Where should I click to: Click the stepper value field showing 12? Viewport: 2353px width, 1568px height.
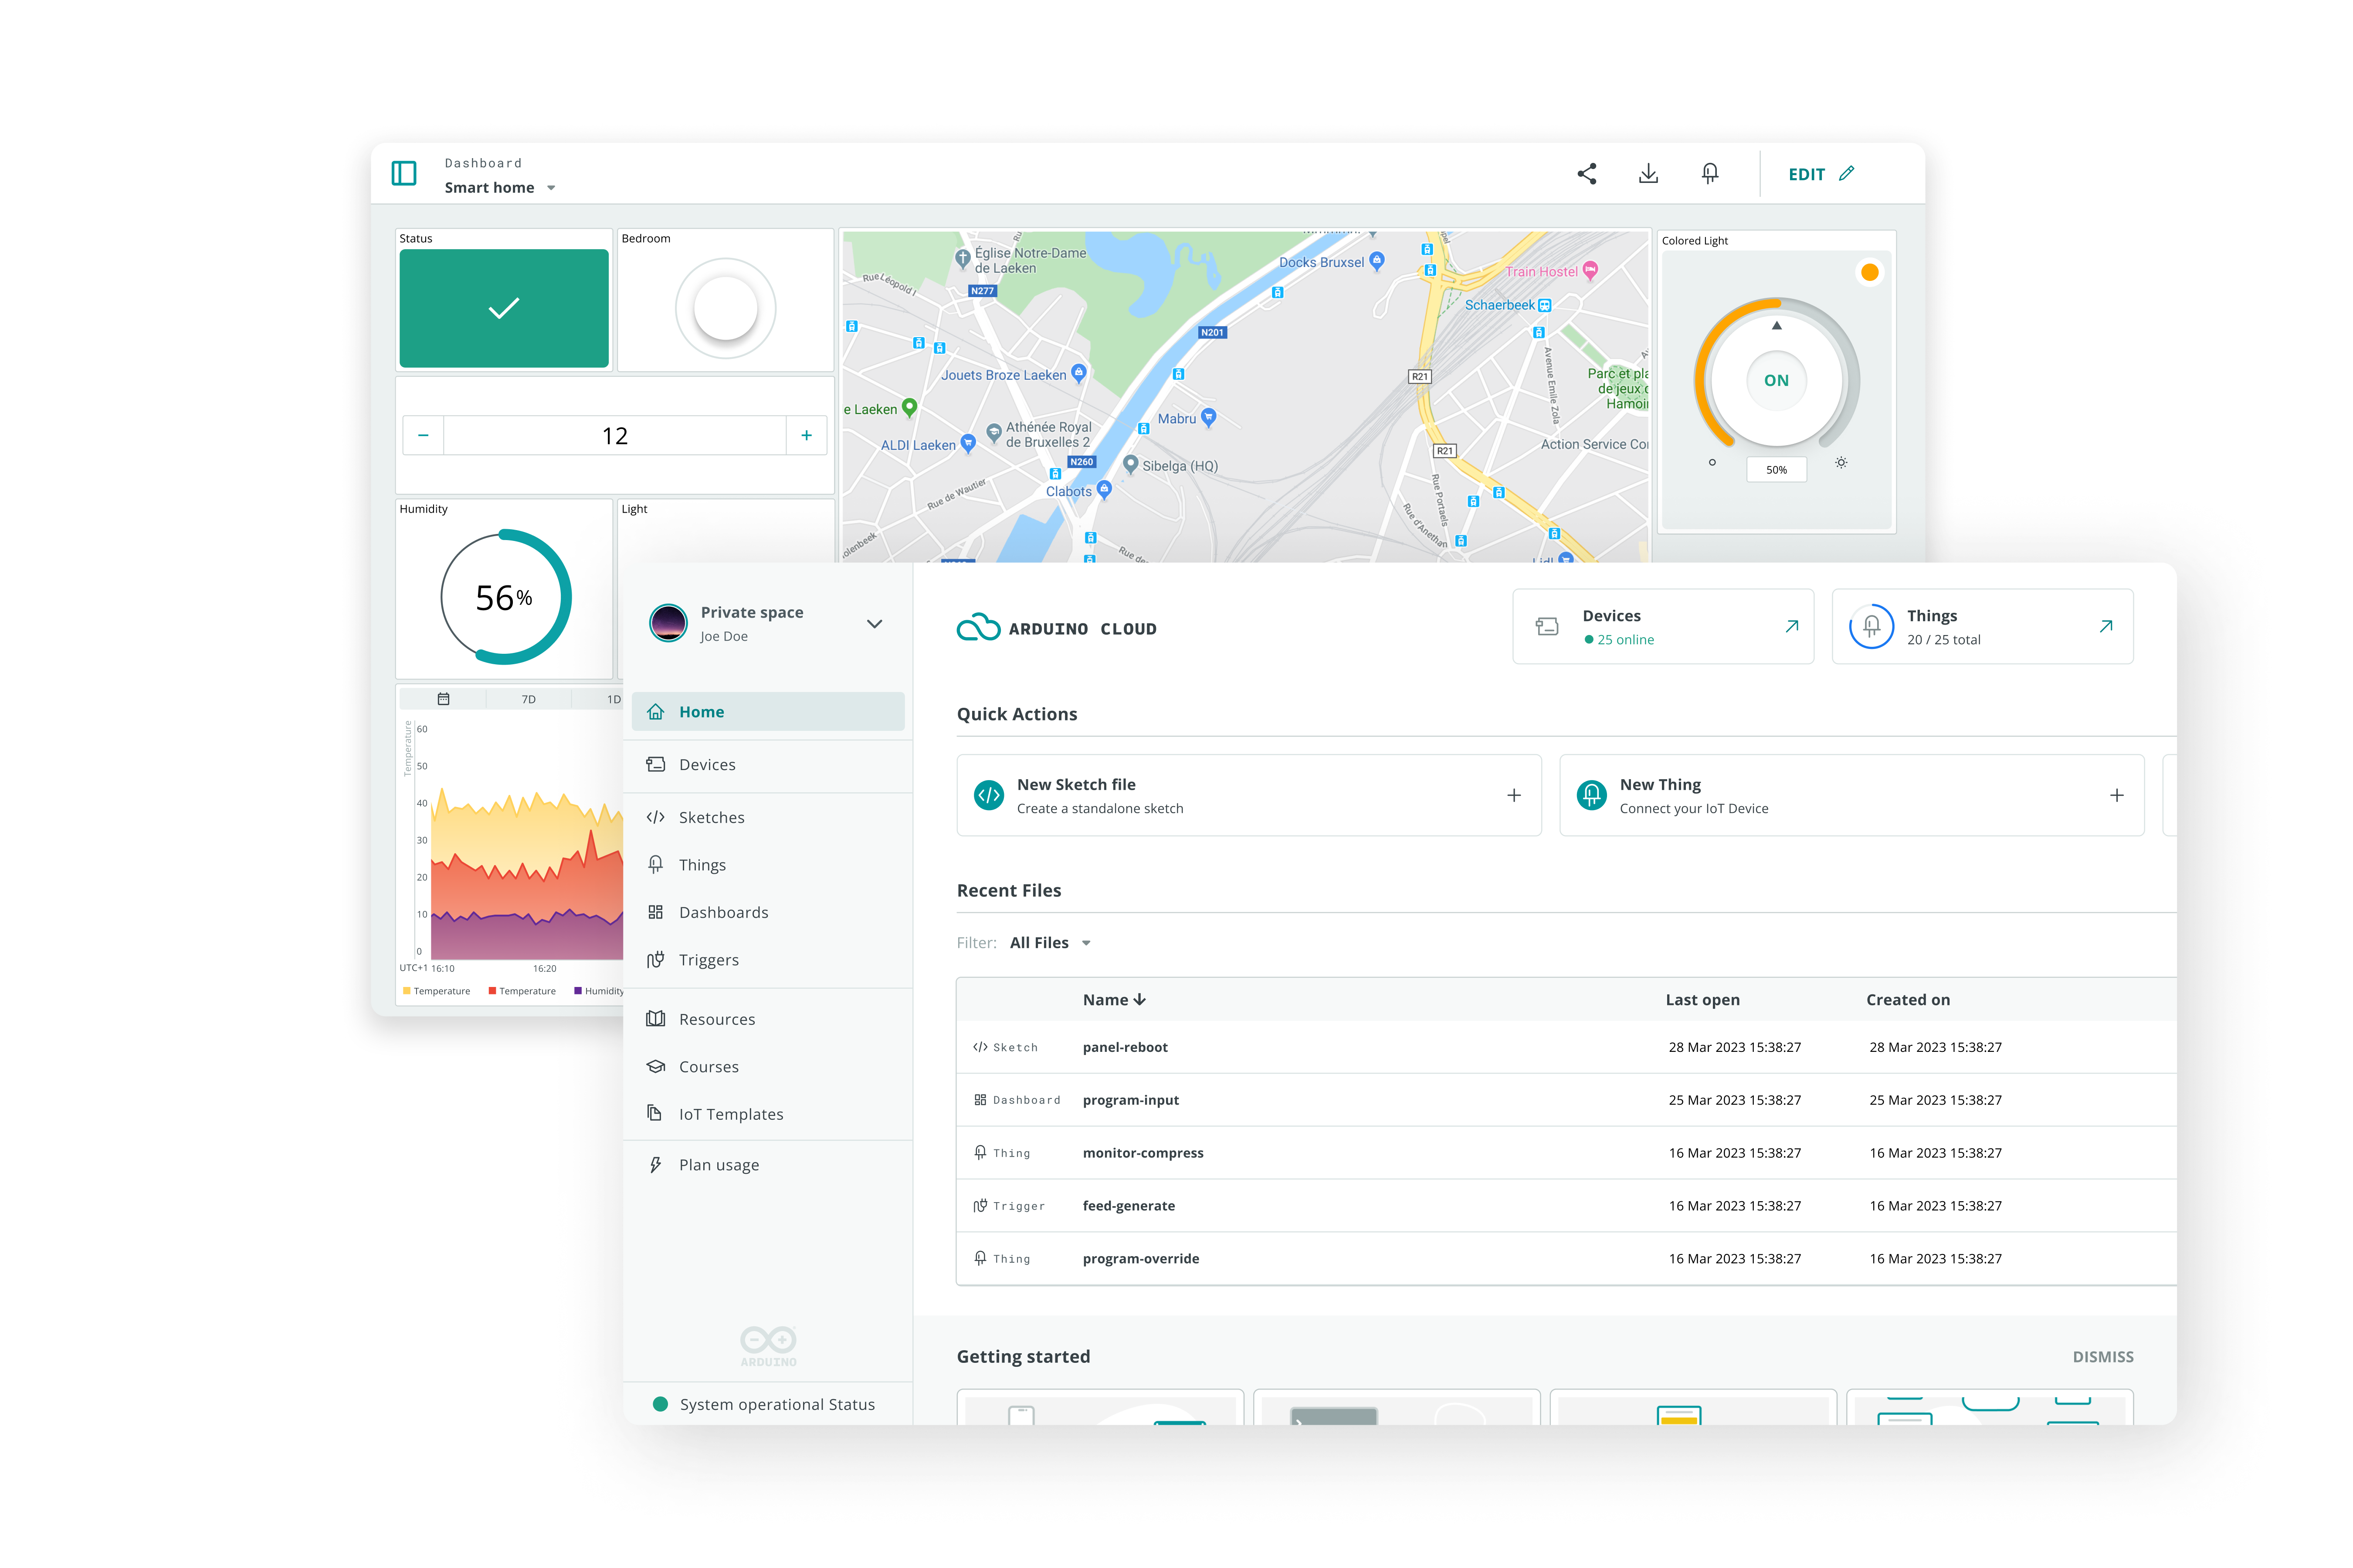pos(615,435)
